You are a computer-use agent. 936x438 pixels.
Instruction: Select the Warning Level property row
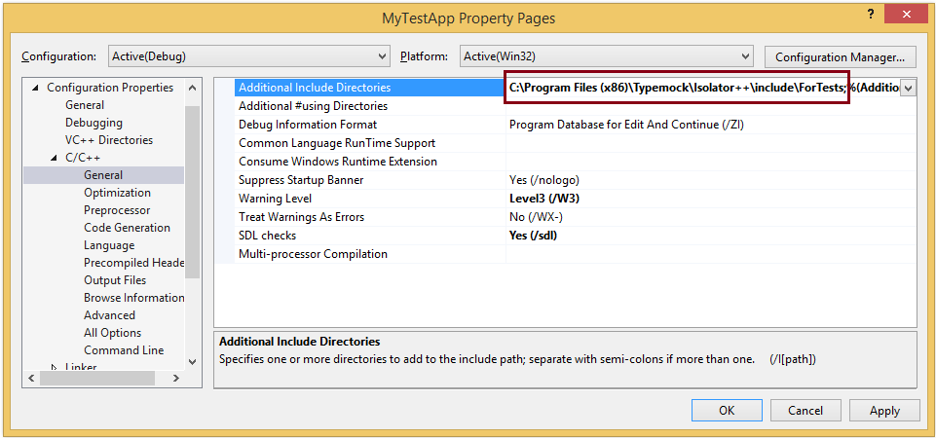pyautogui.click(x=565, y=199)
